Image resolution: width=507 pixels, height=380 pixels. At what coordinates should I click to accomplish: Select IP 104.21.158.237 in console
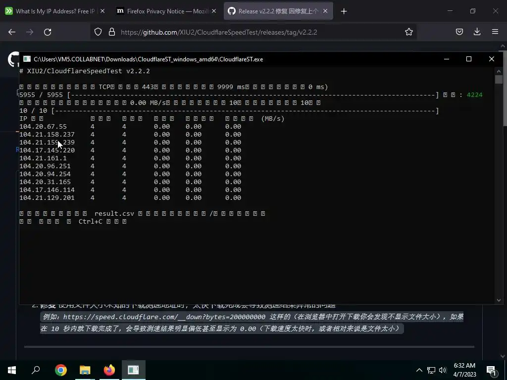coord(47,135)
